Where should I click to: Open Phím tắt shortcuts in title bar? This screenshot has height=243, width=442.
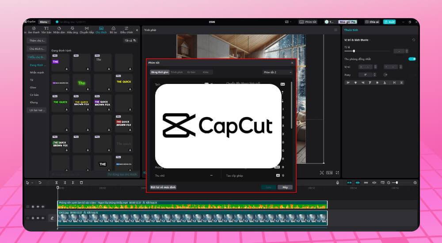pyautogui.click(x=308, y=22)
